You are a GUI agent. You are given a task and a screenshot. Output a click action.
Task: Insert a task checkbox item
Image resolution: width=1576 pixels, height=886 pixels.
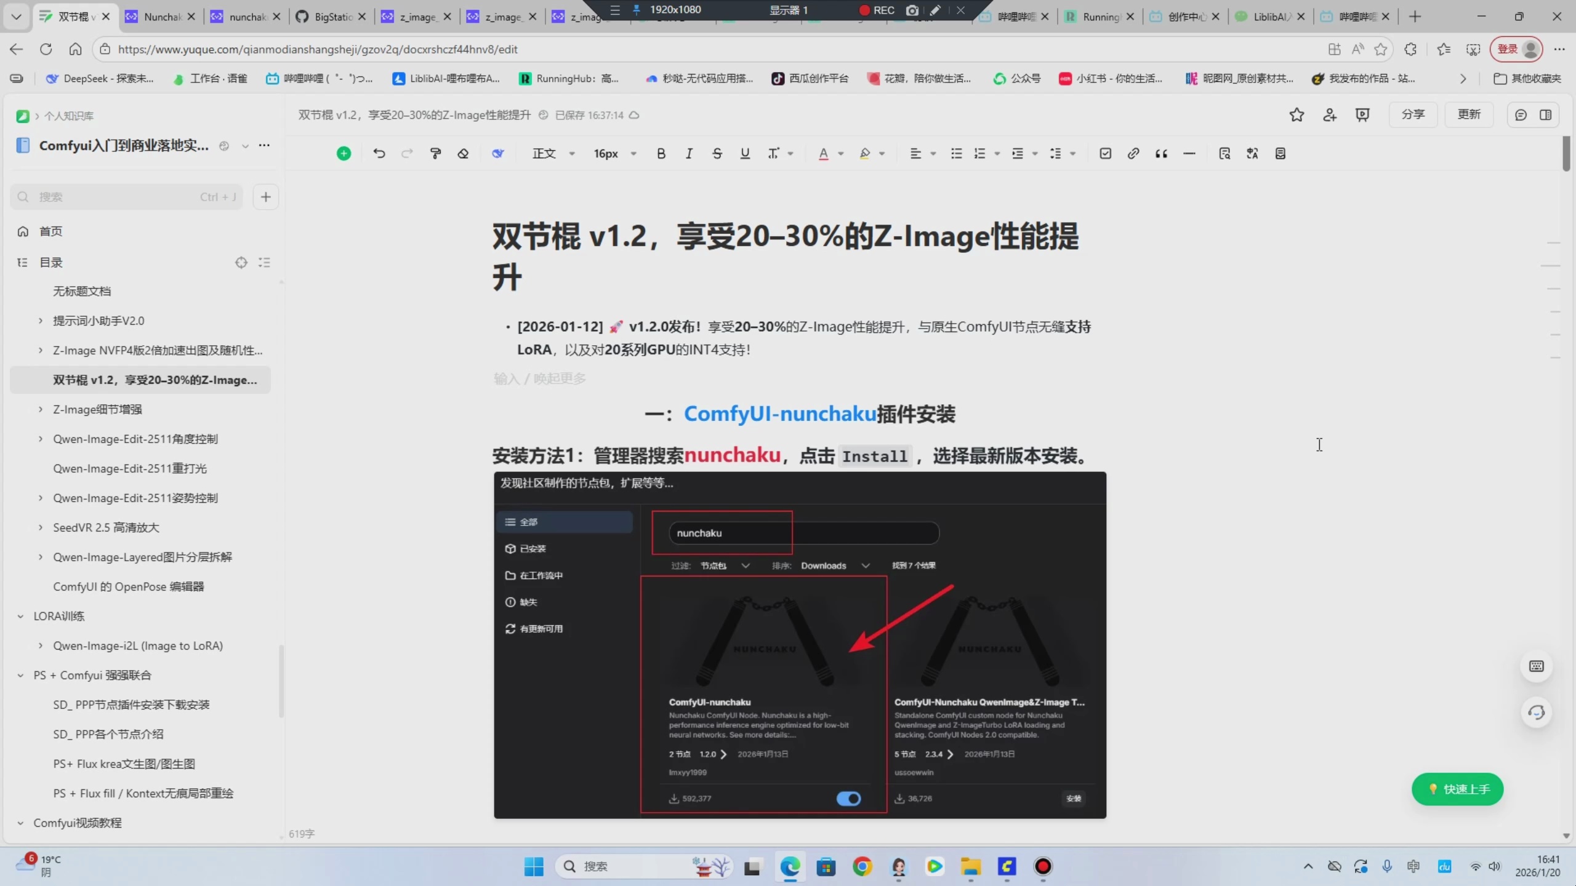tap(1105, 153)
